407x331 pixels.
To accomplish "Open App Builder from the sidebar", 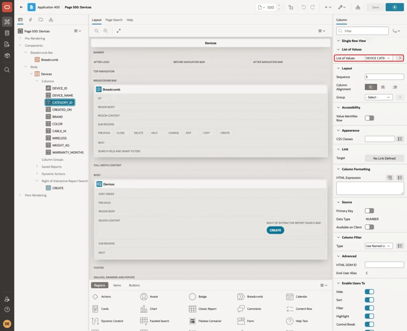I will (x=7, y=22).
